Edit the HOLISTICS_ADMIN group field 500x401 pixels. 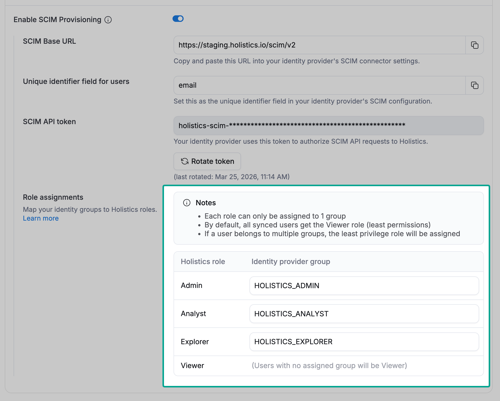(x=364, y=286)
